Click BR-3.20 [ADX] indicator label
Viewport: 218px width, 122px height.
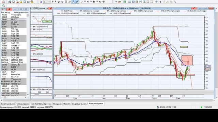pos(38,54)
